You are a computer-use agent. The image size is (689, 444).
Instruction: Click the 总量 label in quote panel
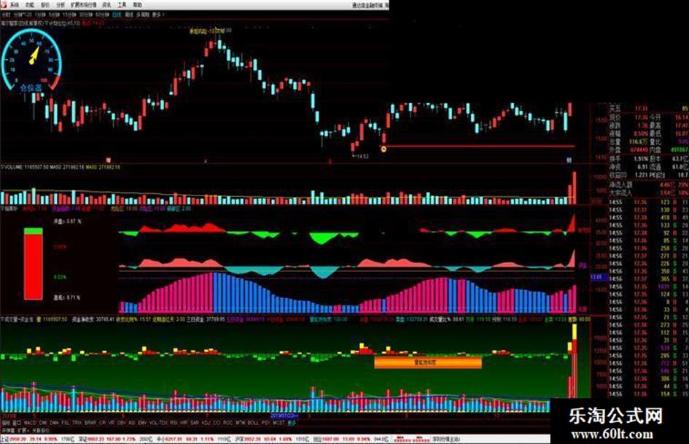coord(615,142)
